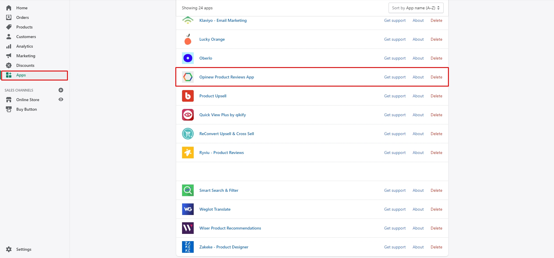Viewport: 554px width, 258px height.
Task: Click the ReConvert cart logo
Action: pos(188,134)
